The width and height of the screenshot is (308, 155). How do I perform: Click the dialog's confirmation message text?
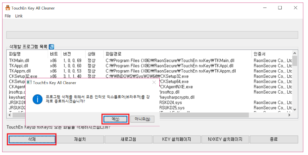[x=98, y=99]
